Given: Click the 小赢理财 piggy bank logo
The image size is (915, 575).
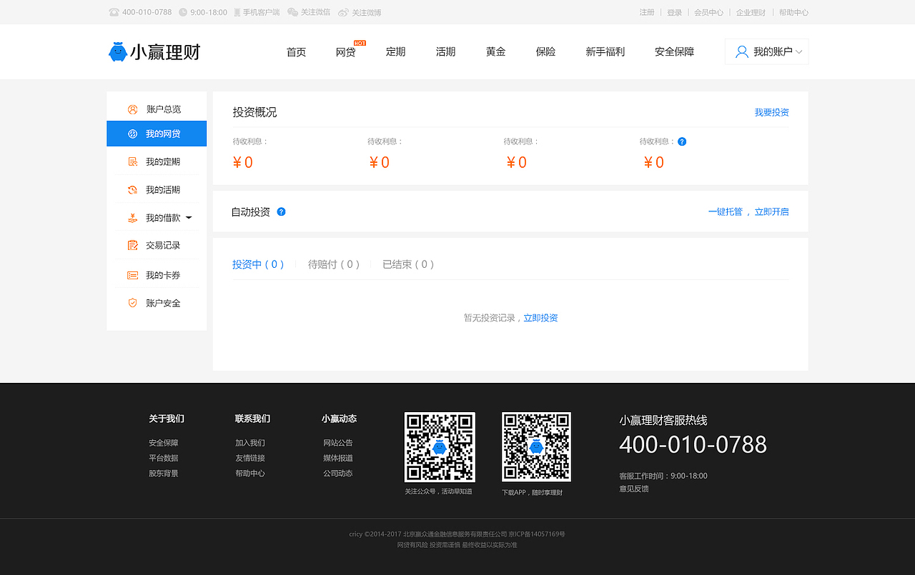Looking at the screenshot, I should coord(118,51).
